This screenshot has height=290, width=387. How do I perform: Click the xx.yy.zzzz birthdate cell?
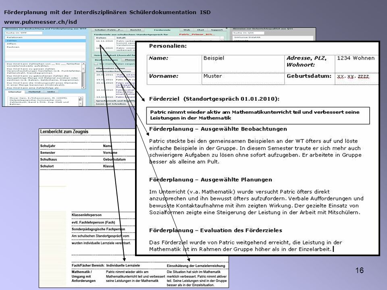(356, 79)
